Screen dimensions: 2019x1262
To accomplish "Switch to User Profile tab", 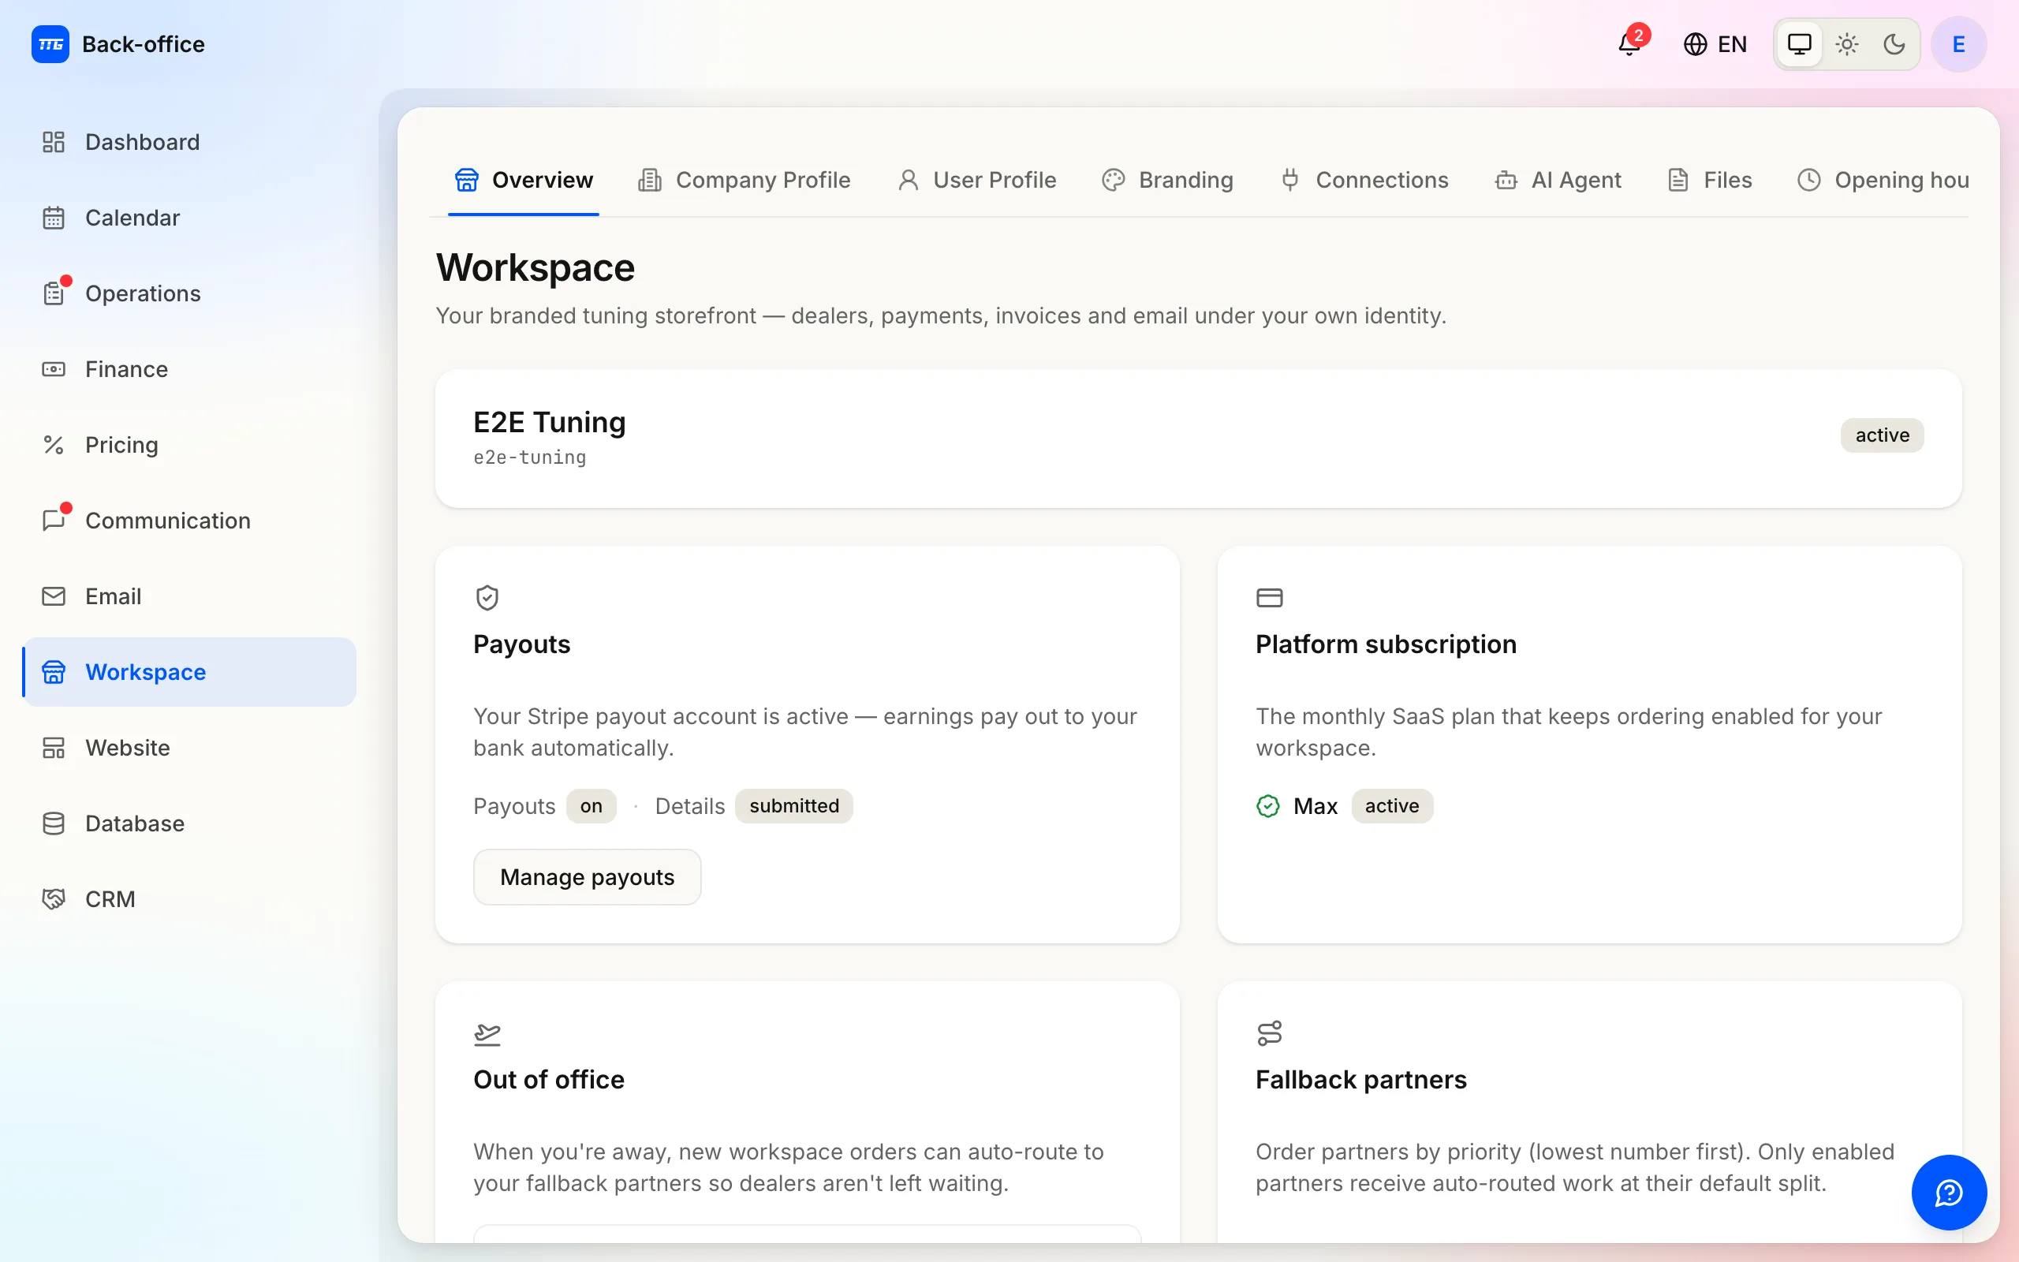I will [x=977, y=181].
